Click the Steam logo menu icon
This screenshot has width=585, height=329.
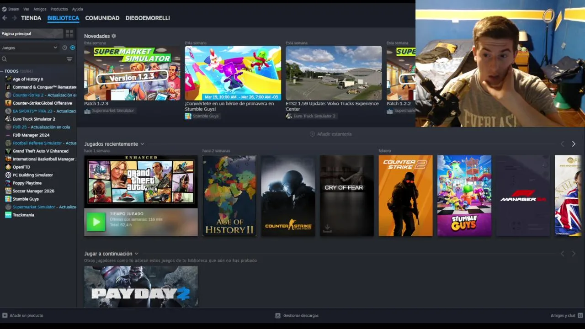4,9
